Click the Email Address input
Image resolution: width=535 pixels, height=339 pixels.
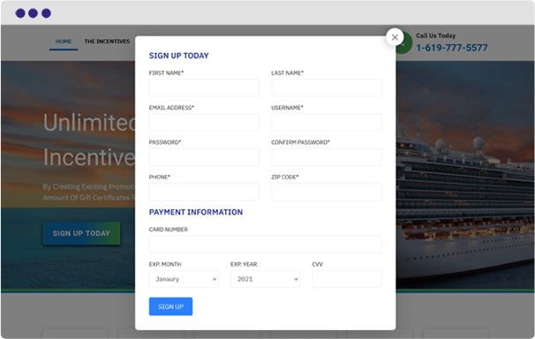coord(204,123)
